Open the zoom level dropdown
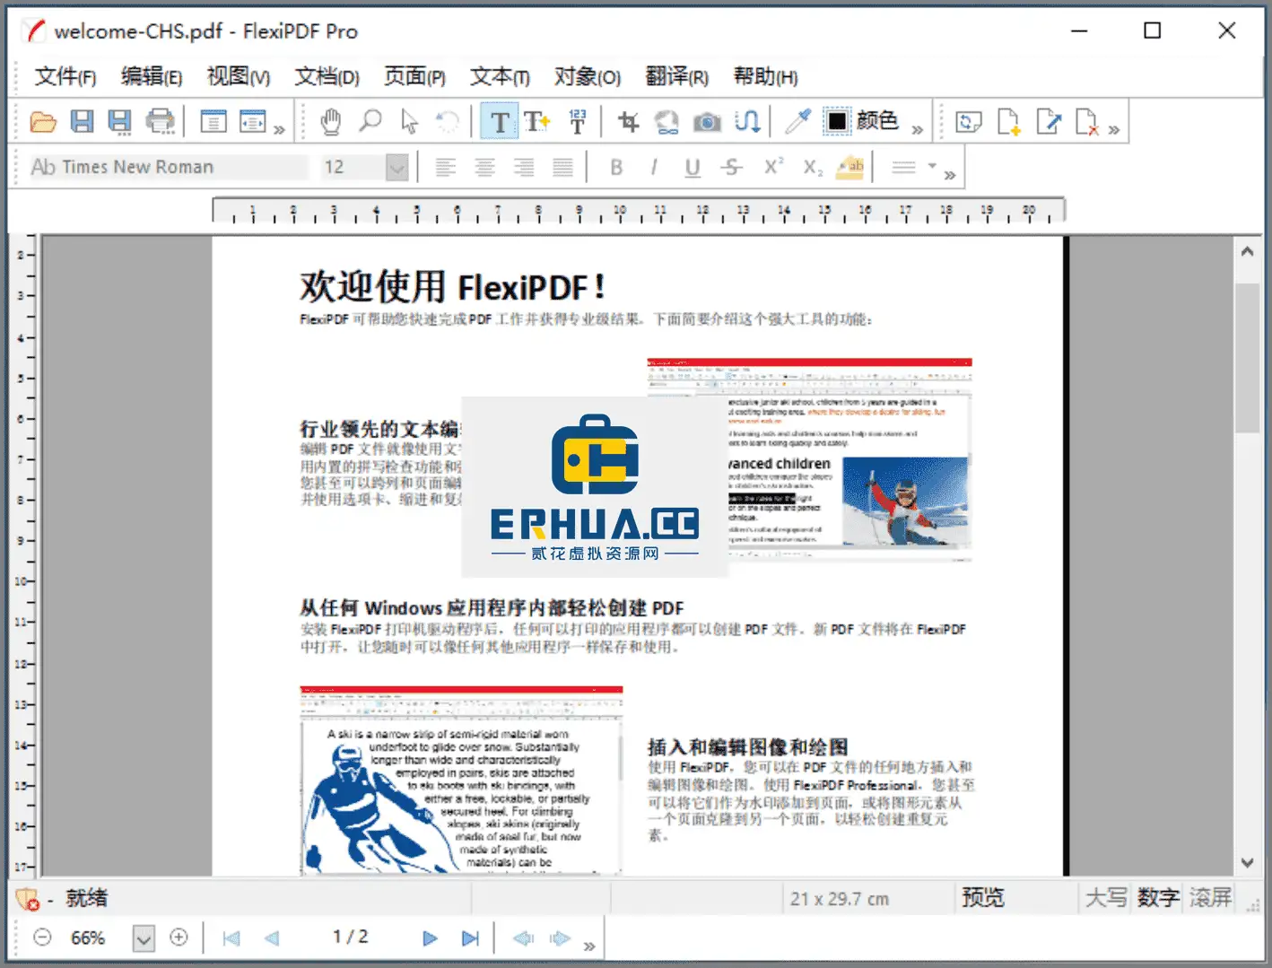This screenshot has height=968, width=1272. [143, 937]
